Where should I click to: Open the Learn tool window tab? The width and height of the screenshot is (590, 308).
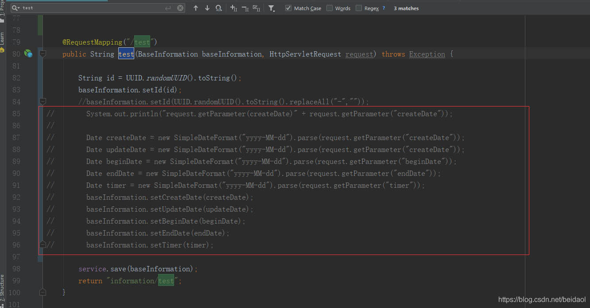pyautogui.click(x=2, y=40)
